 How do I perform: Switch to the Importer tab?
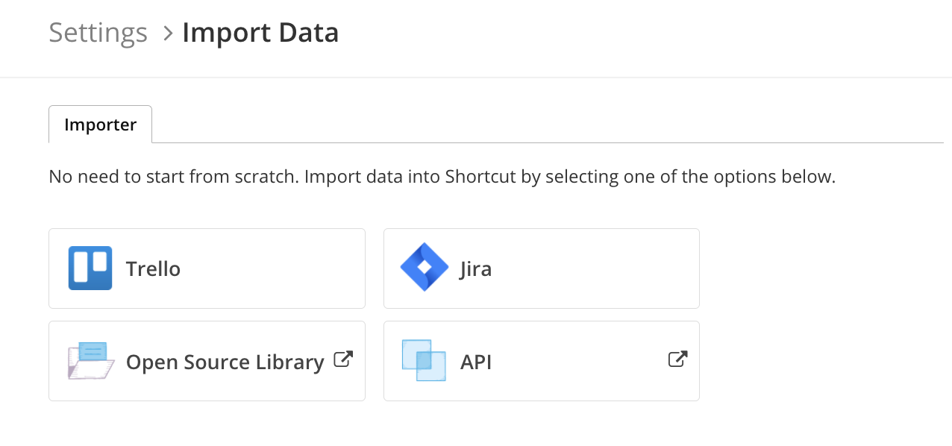tap(100, 125)
